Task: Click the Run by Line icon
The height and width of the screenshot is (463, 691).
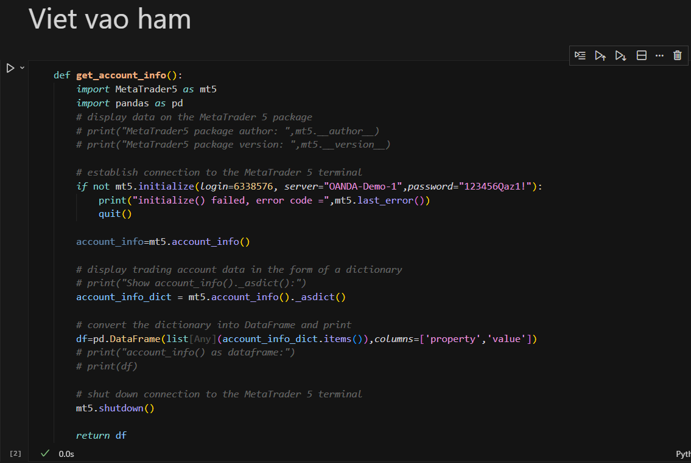Action: tap(580, 56)
